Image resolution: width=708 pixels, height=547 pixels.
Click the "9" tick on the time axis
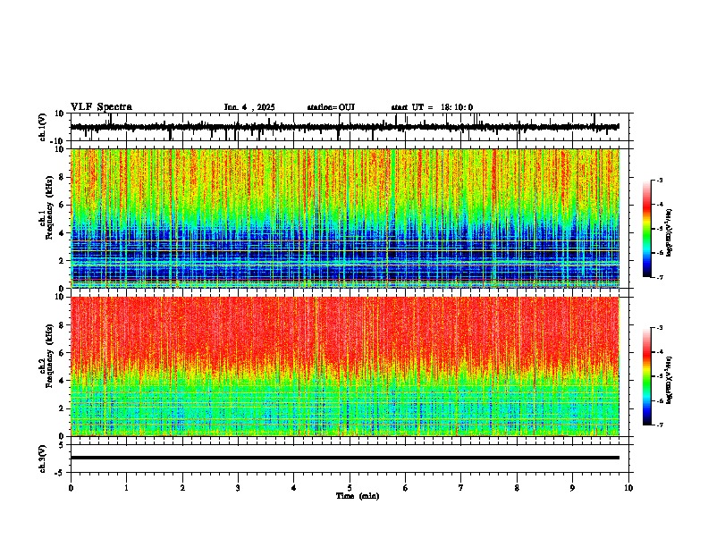point(572,488)
